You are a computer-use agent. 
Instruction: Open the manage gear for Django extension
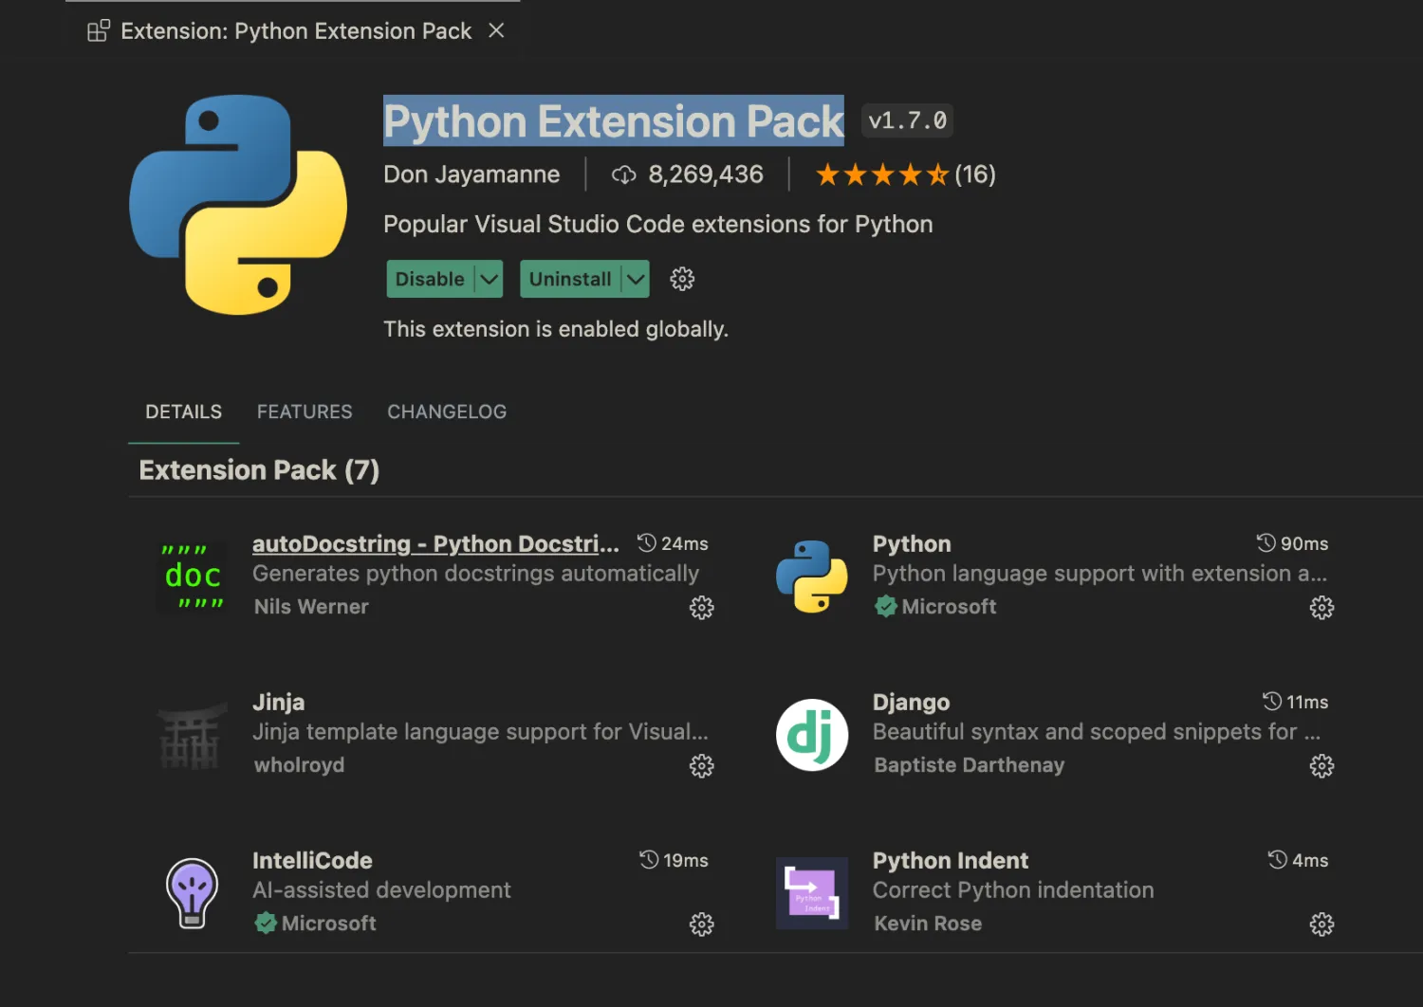click(x=1321, y=766)
